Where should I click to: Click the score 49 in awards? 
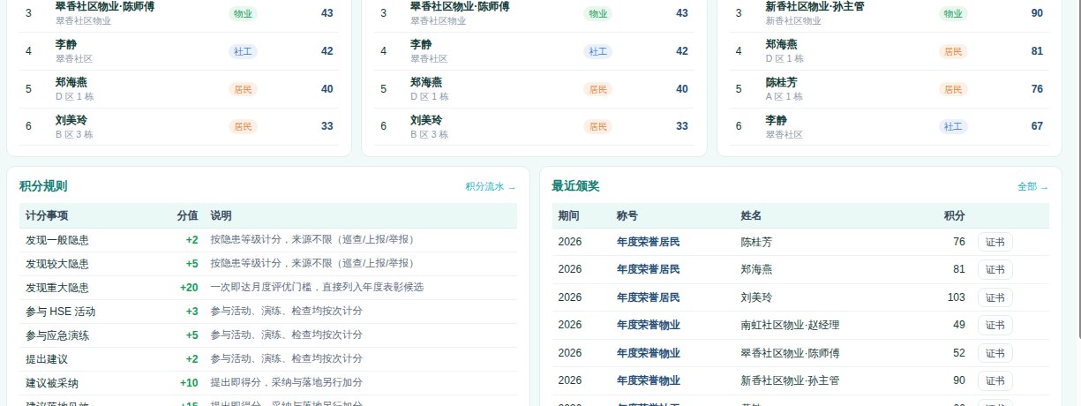(x=959, y=326)
